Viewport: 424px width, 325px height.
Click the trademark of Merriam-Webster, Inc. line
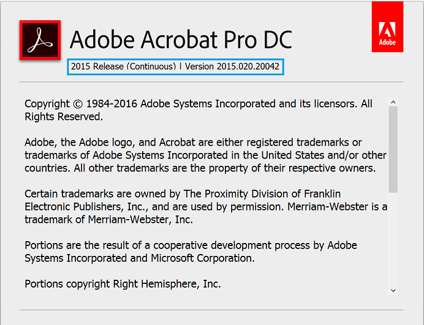click(x=108, y=220)
